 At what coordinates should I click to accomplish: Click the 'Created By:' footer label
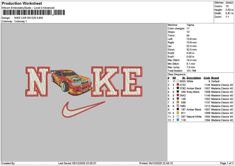coord(8,163)
